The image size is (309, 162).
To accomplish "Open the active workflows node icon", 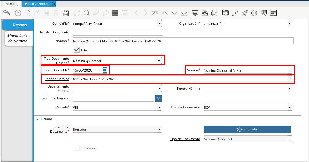I will (x=235, y=13).
